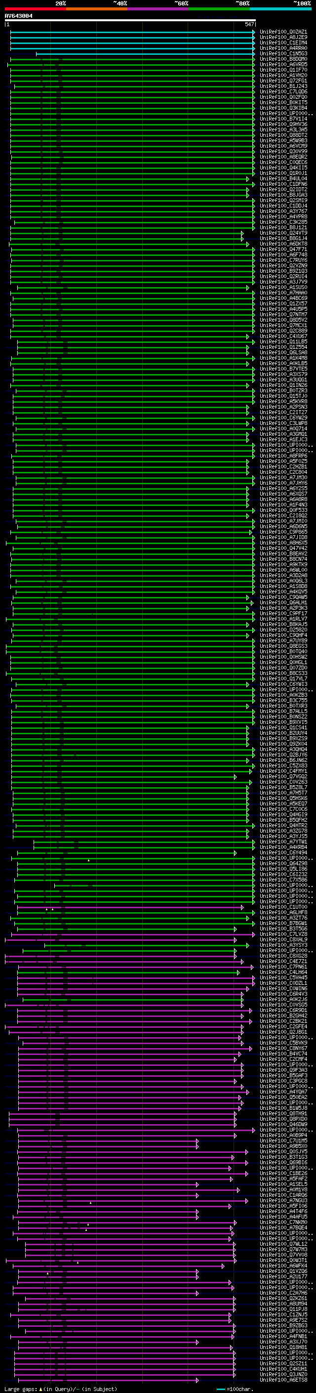
Task: Click hit label UniRef100_C1N5G3
Action: click(283, 53)
